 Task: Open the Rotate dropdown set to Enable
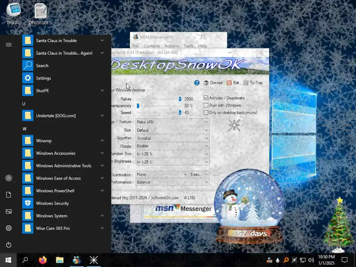[172, 146]
